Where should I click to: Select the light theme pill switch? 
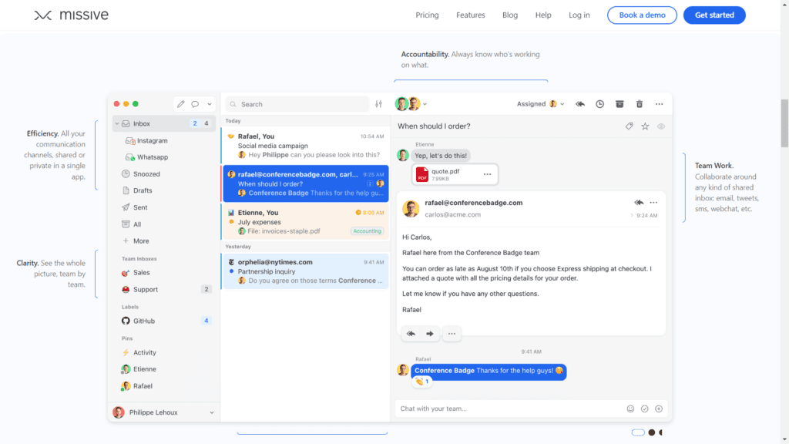(x=638, y=432)
